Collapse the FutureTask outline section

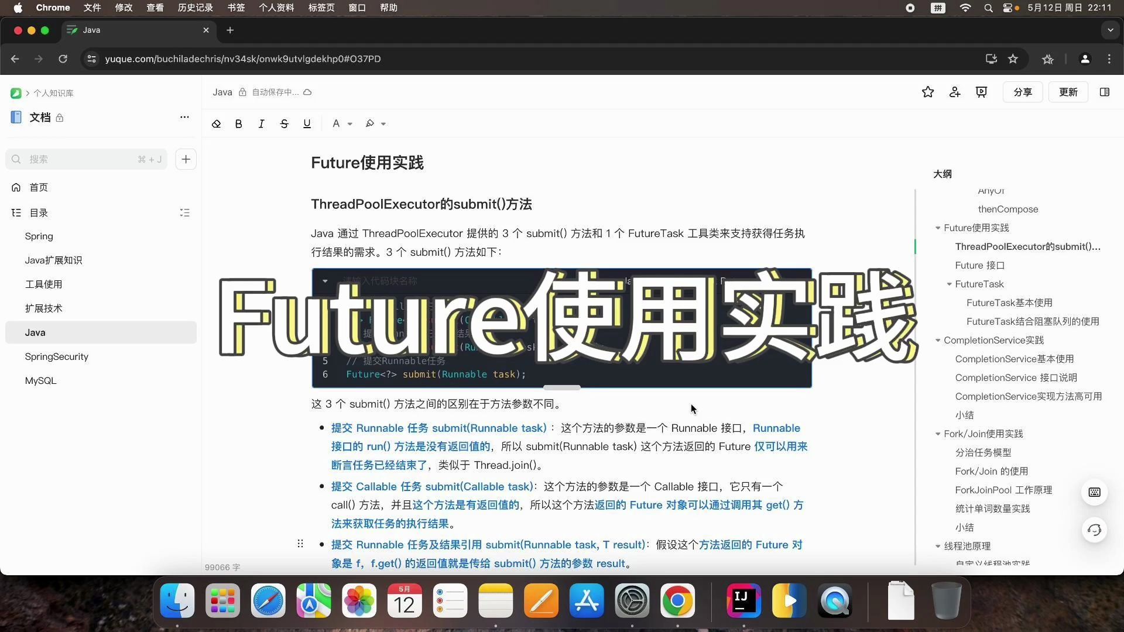[950, 284]
